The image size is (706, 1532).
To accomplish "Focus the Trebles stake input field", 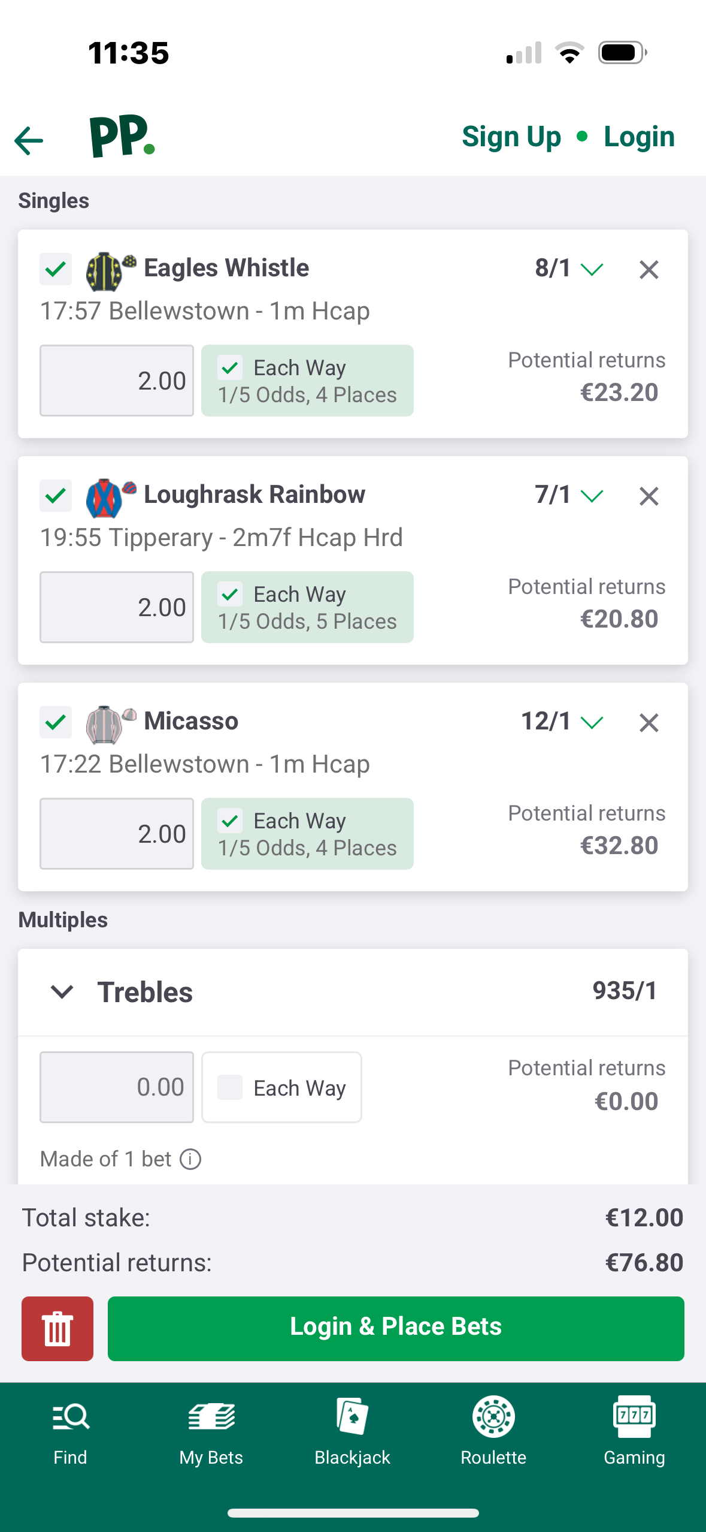I will pos(117,1087).
